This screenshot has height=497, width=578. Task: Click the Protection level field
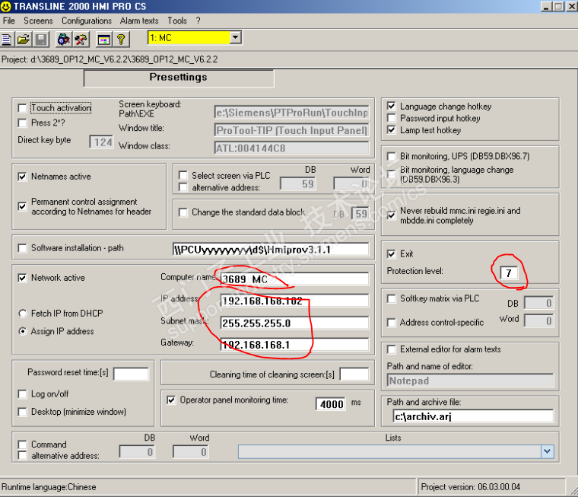[x=509, y=273]
